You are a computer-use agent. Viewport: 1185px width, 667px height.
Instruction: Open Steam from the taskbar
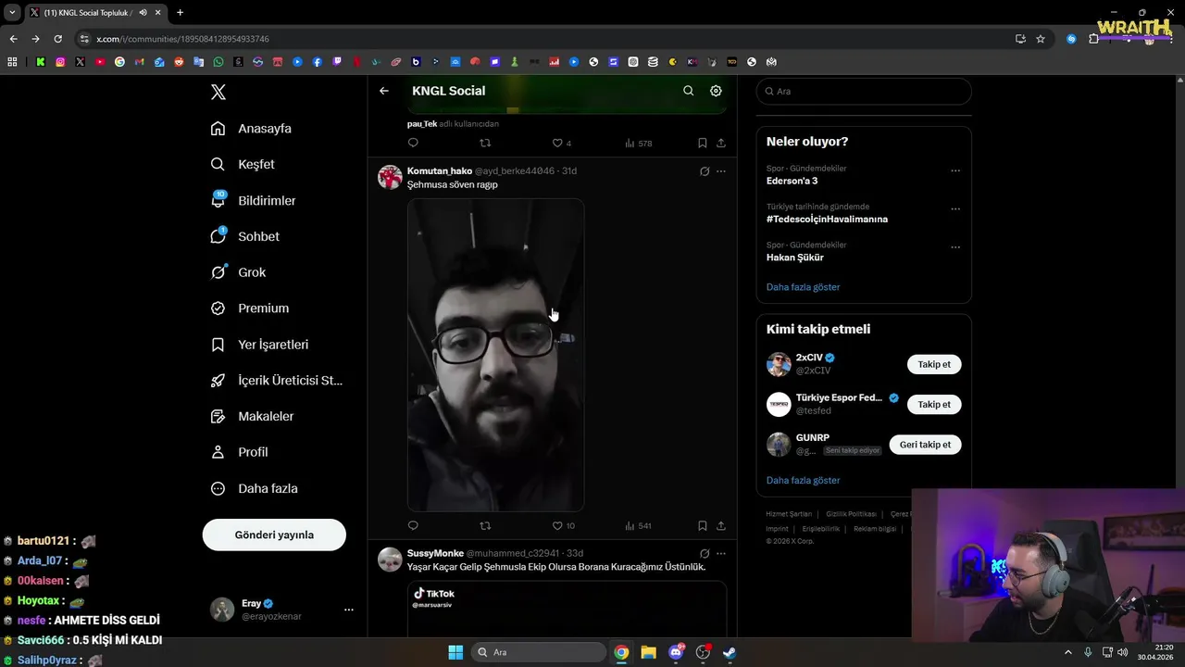730,652
